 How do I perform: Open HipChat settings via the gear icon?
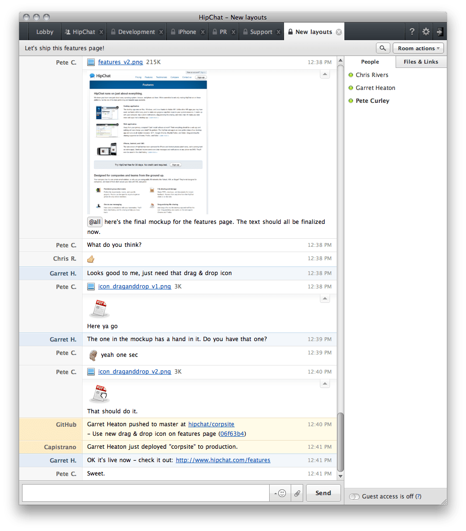425,31
